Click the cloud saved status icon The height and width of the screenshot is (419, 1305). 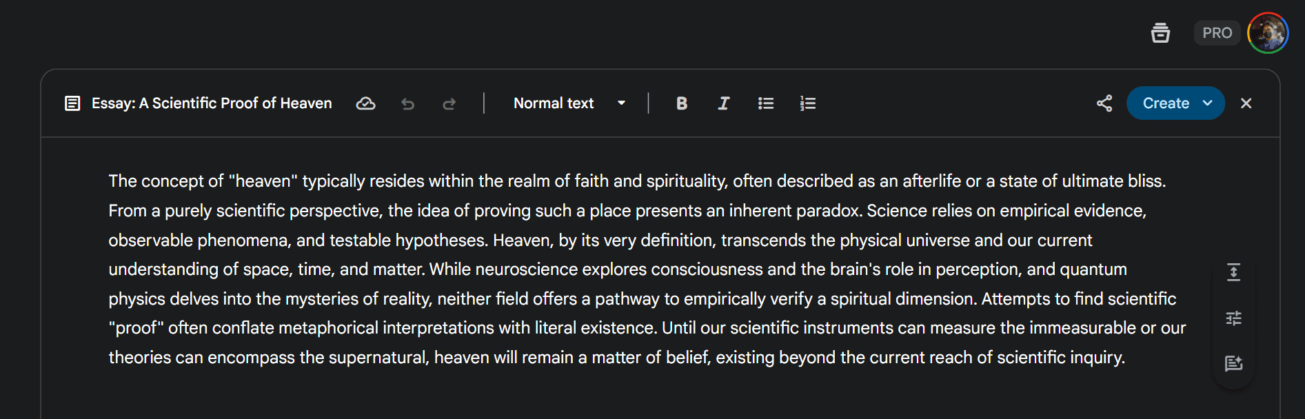coord(365,103)
